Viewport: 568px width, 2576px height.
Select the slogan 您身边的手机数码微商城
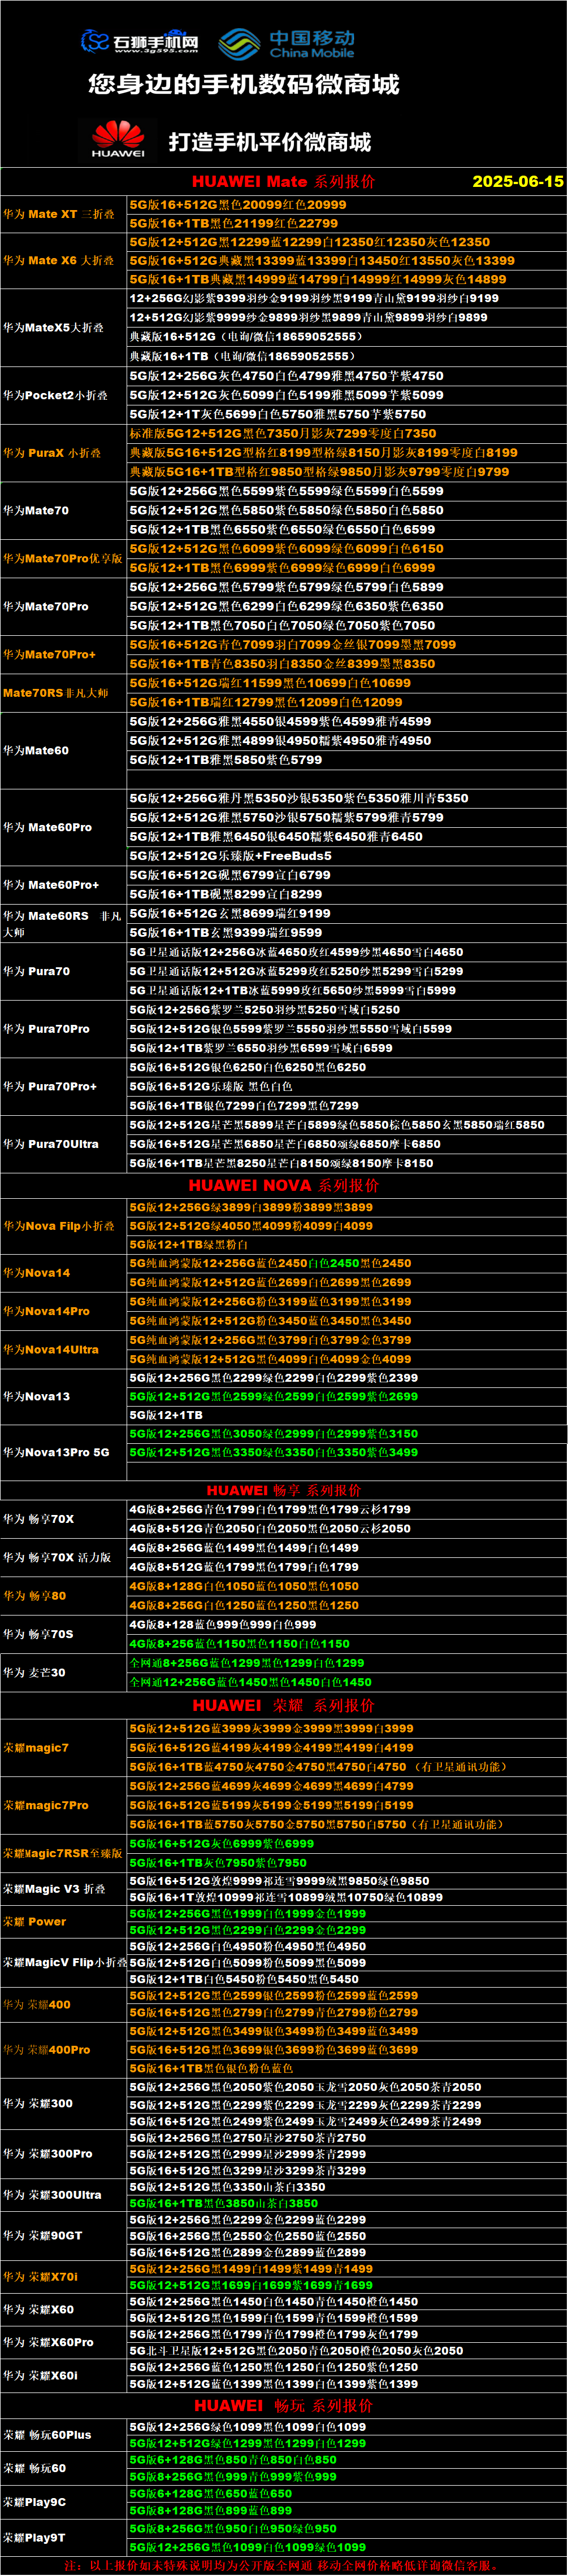tap(244, 85)
